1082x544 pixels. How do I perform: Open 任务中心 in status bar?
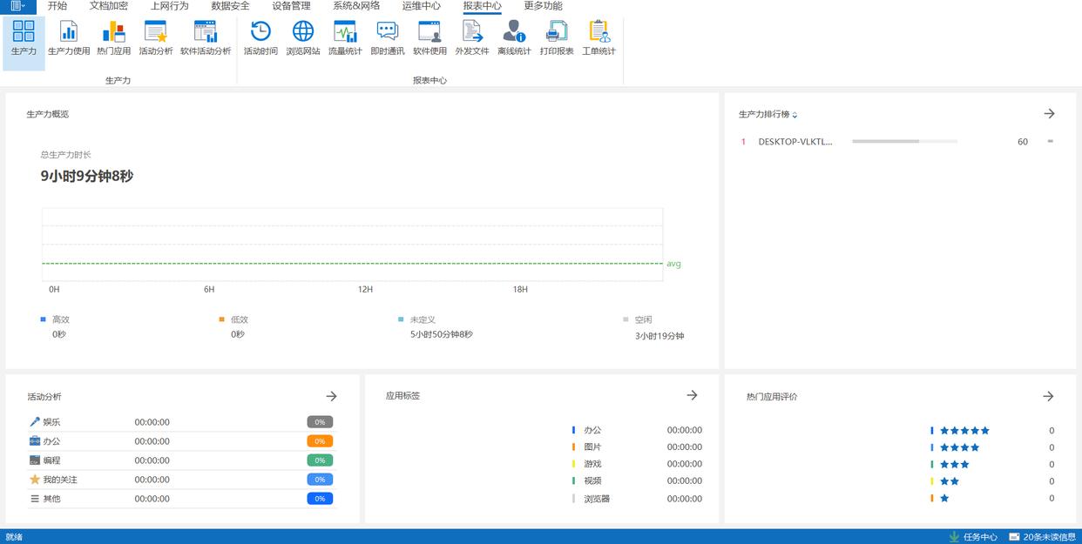coord(973,537)
